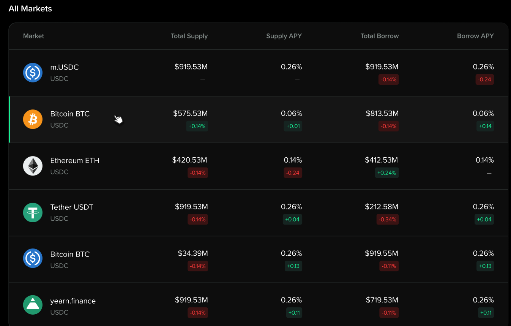Screen dimensions: 511x326
Task: Click the +0.01 Supply APY badge
Action: pyautogui.click(x=293, y=126)
